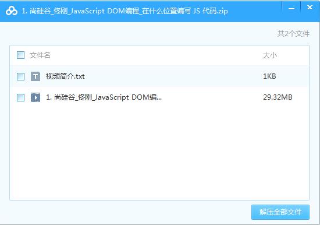Check the box for 视频简介.txt

(x=20, y=77)
